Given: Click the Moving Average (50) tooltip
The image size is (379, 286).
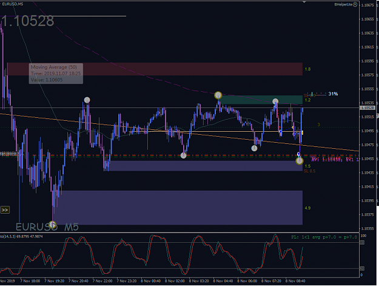Looking at the screenshot, I should (56, 73).
